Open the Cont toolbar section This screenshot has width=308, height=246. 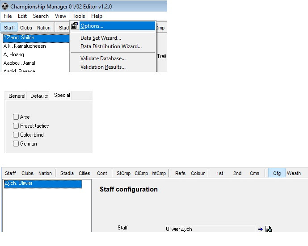click(x=102, y=173)
